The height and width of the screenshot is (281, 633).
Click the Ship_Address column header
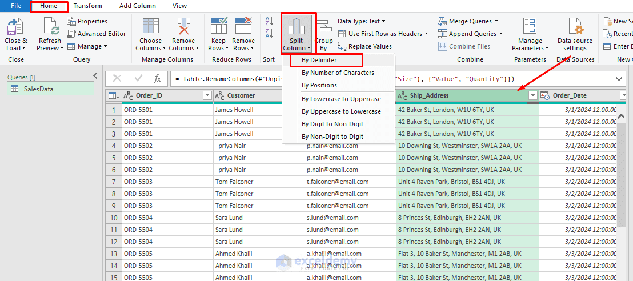[467, 96]
